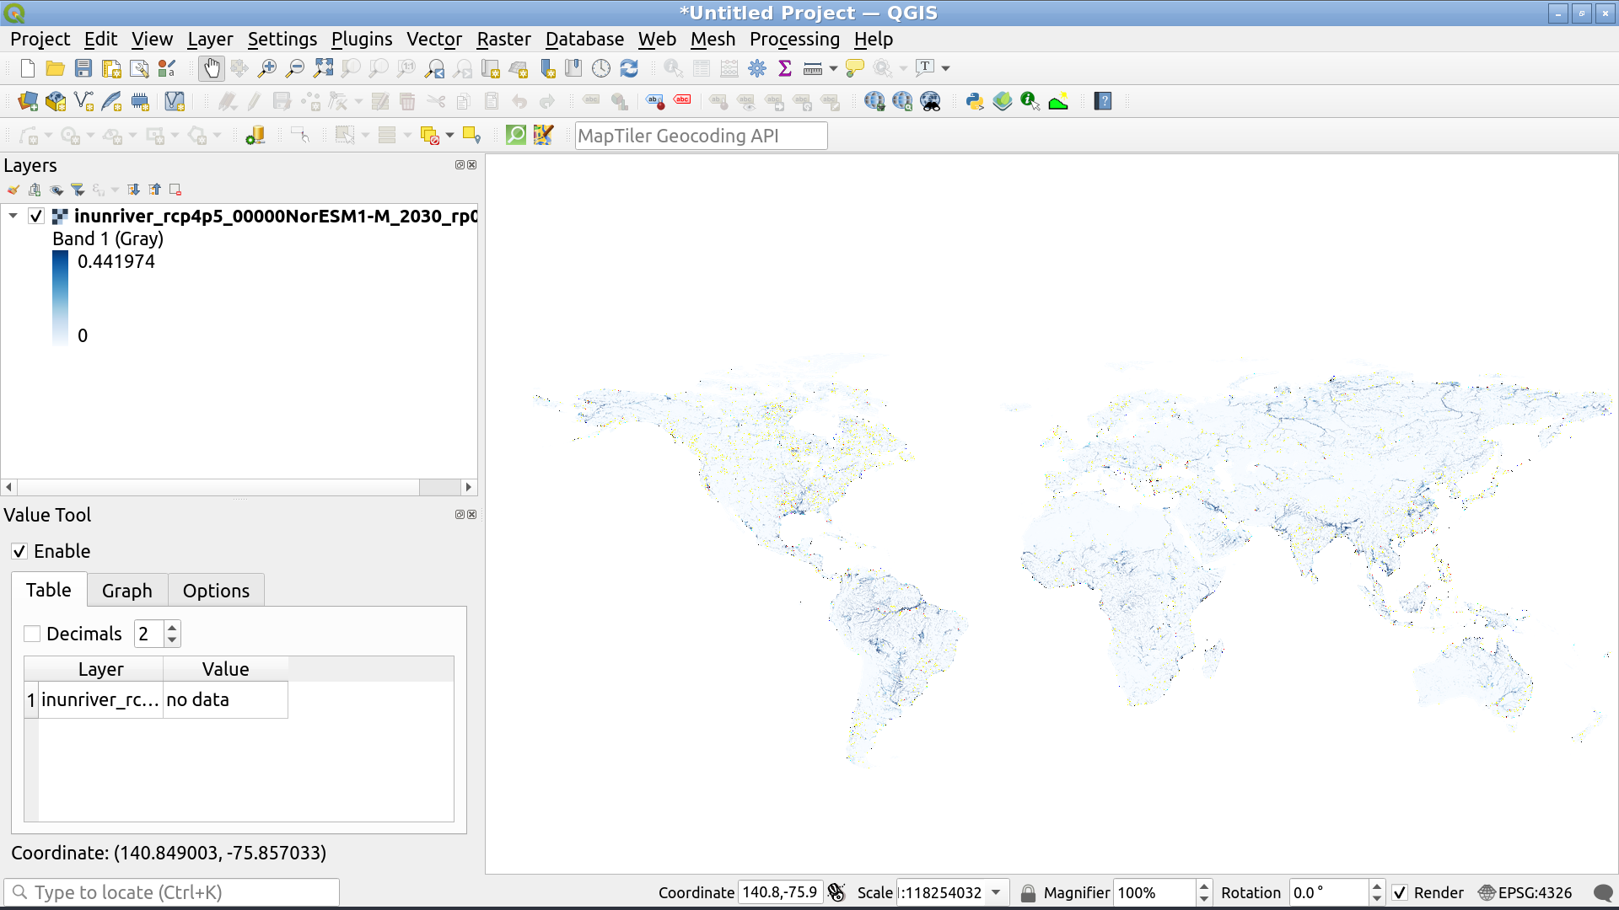Click the EPSG:4326 CRS button
Screen dimensions: 1619x910
(x=1525, y=892)
